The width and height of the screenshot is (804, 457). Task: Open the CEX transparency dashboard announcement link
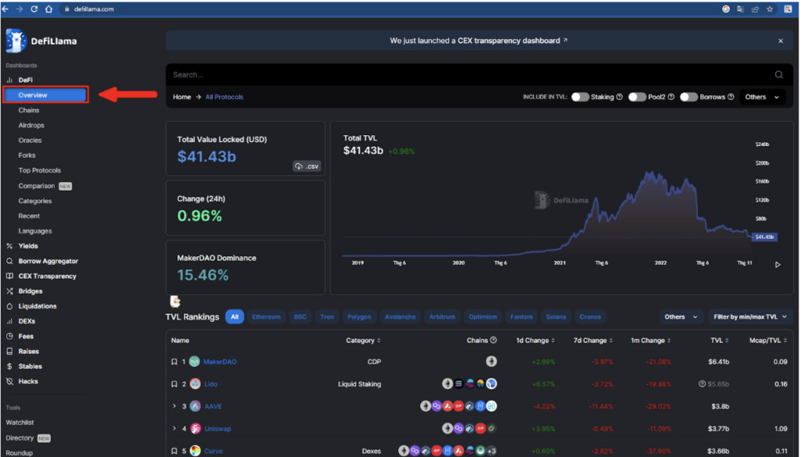click(478, 41)
